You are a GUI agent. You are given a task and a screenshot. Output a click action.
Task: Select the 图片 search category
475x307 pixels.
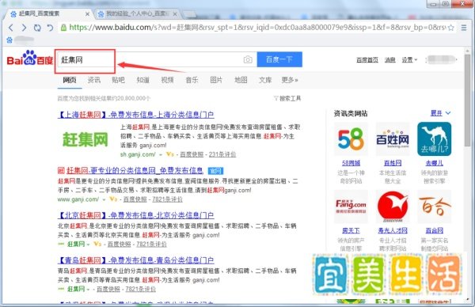click(216, 80)
